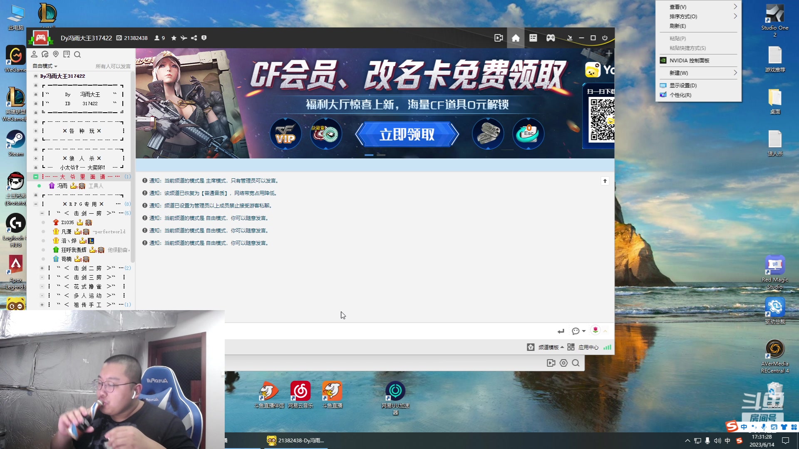Open NVIDIA 控制面板 from context menu
This screenshot has width=799, height=449.
point(690,60)
